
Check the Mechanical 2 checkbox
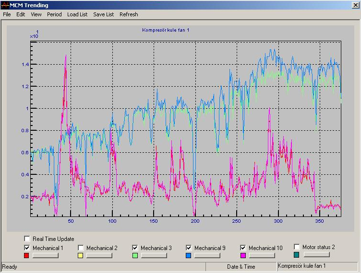81,248
